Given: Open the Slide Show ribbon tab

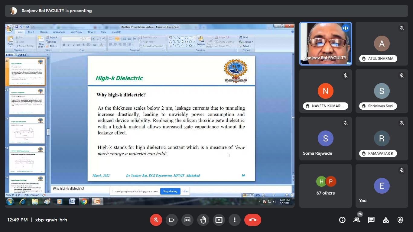Looking at the screenshot, I should pyautogui.click(x=76, y=32).
